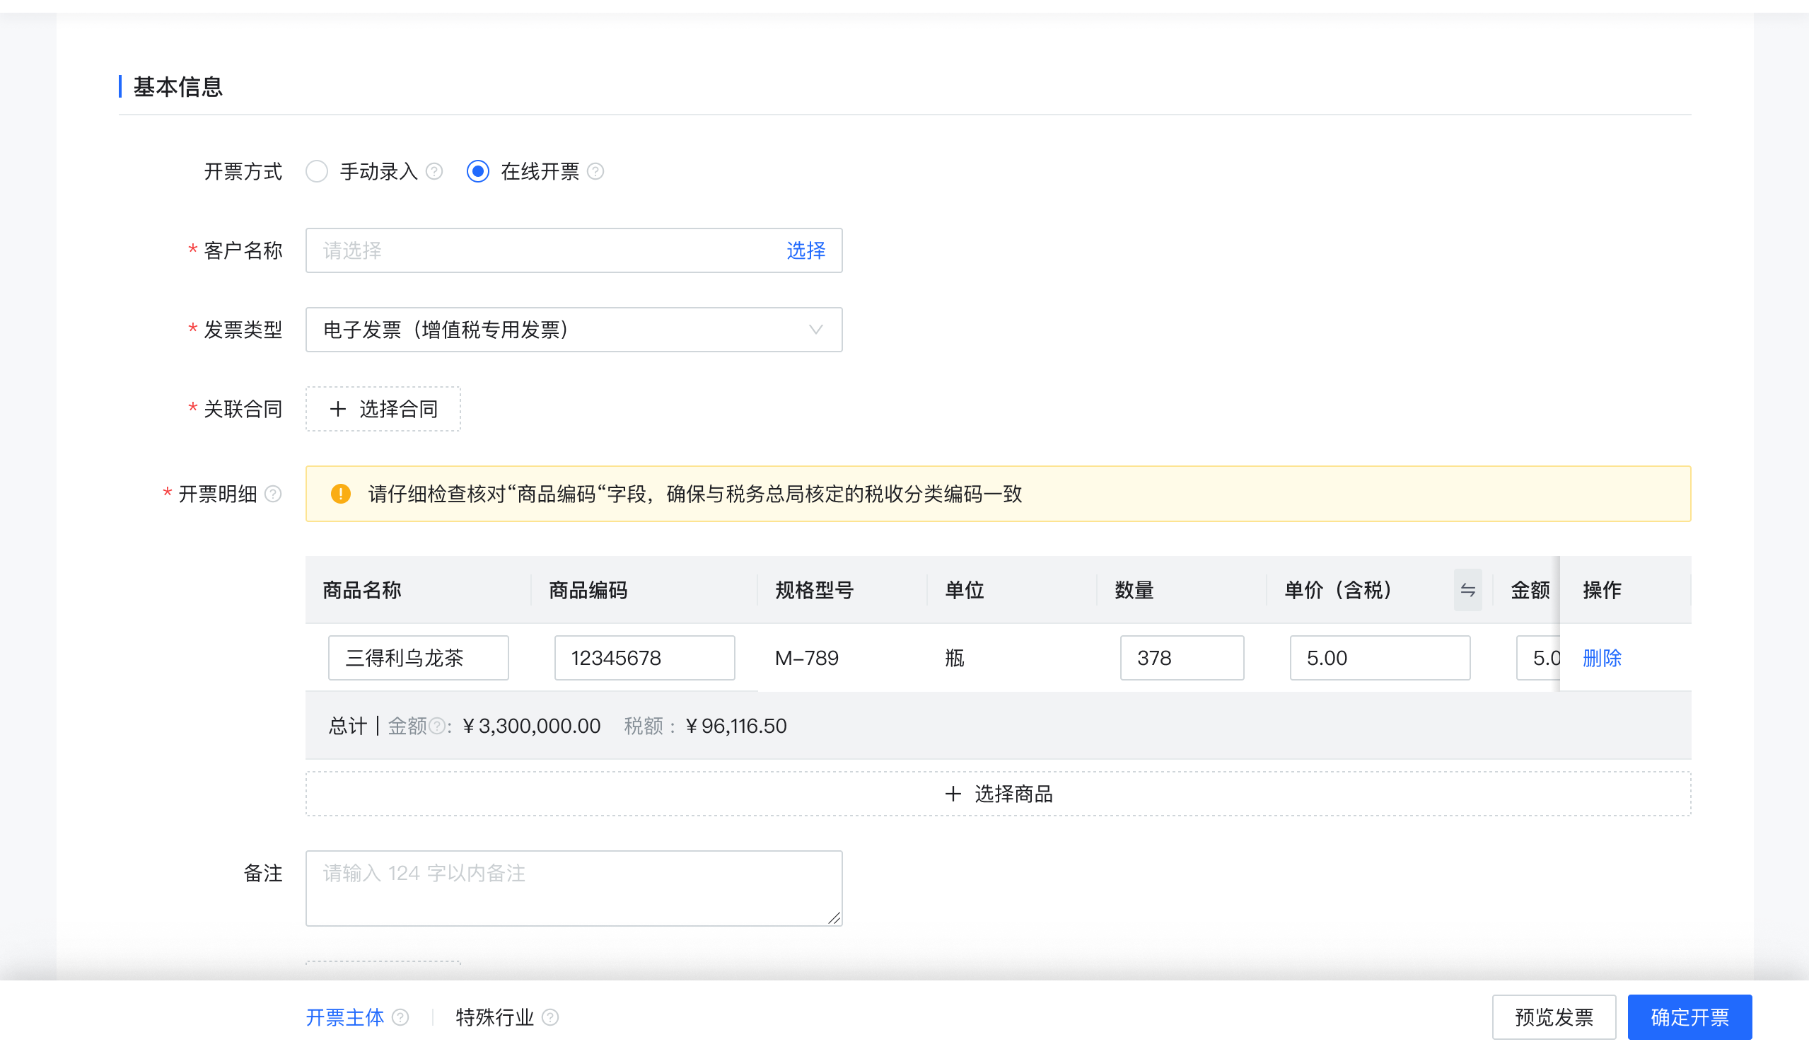The width and height of the screenshot is (1809, 1054).
Task: Select 手动录入 radio option
Action: [x=317, y=172]
